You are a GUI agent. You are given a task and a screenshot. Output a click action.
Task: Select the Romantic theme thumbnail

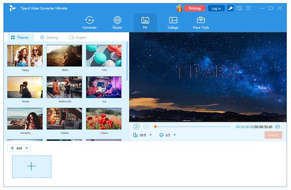point(25,119)
